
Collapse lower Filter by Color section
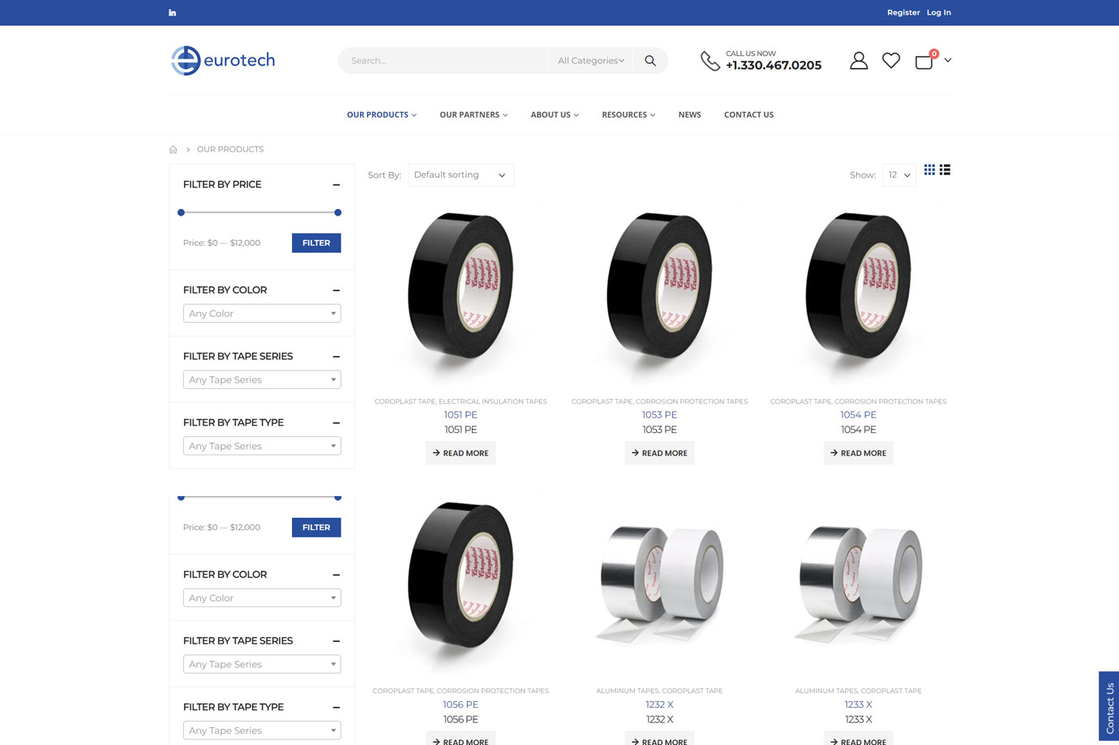pyautogui.click(x=336, y=575)
